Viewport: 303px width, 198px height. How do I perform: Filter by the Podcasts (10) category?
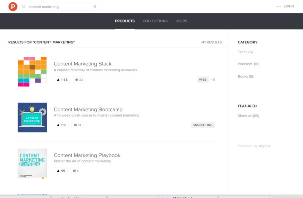click(248, 64)
